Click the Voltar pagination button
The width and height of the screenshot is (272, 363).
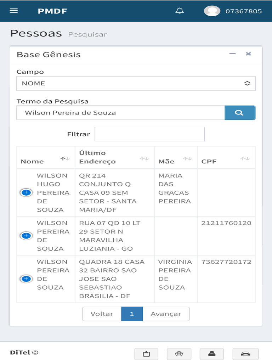(x=102, y=314)
